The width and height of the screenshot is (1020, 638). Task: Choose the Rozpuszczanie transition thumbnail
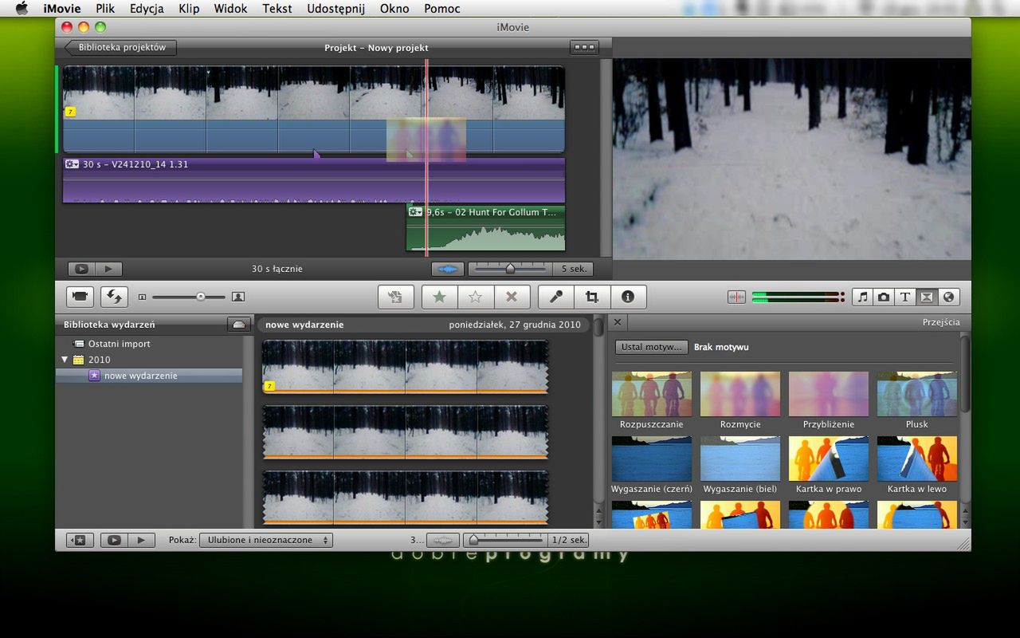[x=651, y=394]
